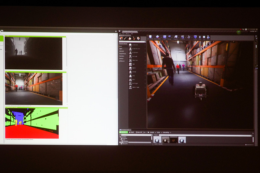Click the Blueprints toolbar icon
The height and width of the screenshot is (173, 260).
pyautogui.click(x=176, y=37)
